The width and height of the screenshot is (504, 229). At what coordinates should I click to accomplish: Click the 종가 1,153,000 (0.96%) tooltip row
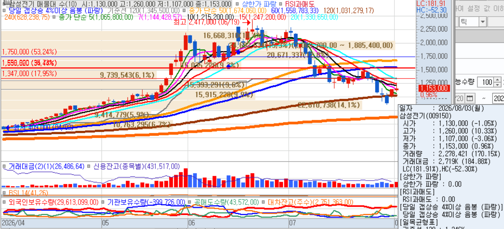point(449,146)
